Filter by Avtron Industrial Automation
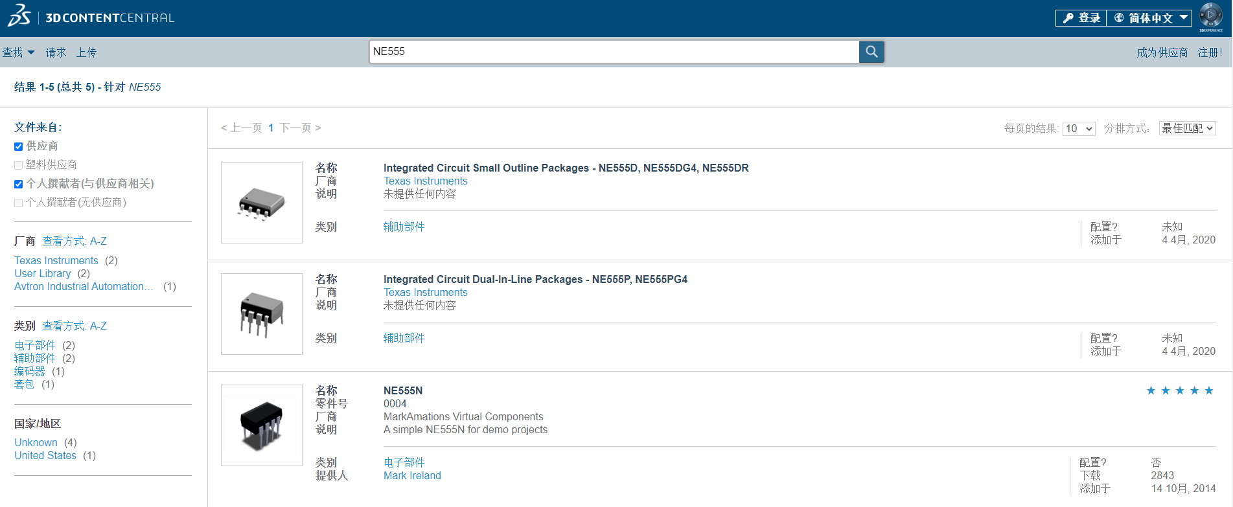 click(84, 286)
